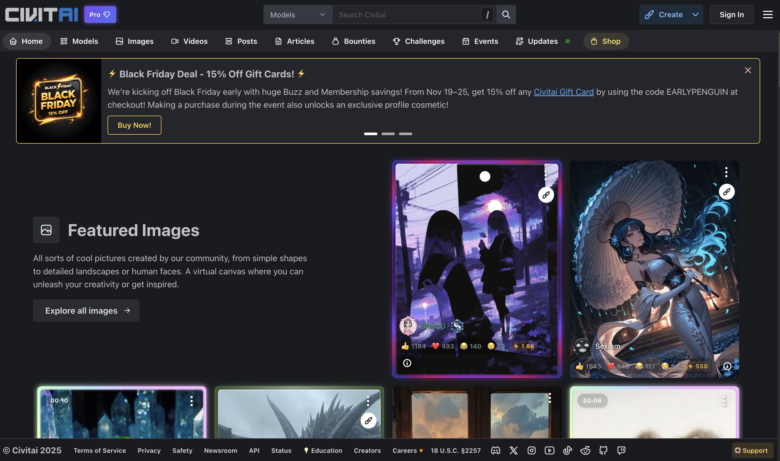Image resolution: width=780 pixels, height=461 pixels.
Task: Open the Challenges tab
Action: 419,41
